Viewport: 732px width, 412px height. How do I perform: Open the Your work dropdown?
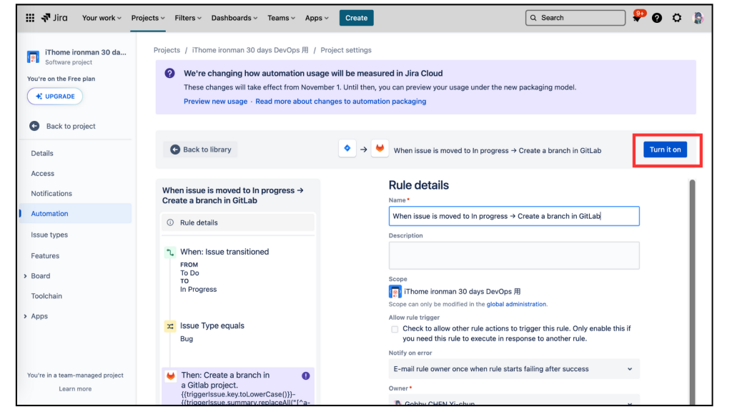102,18
